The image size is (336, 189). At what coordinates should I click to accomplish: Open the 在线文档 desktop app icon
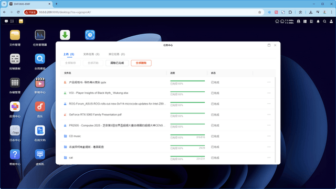point(40,130)
